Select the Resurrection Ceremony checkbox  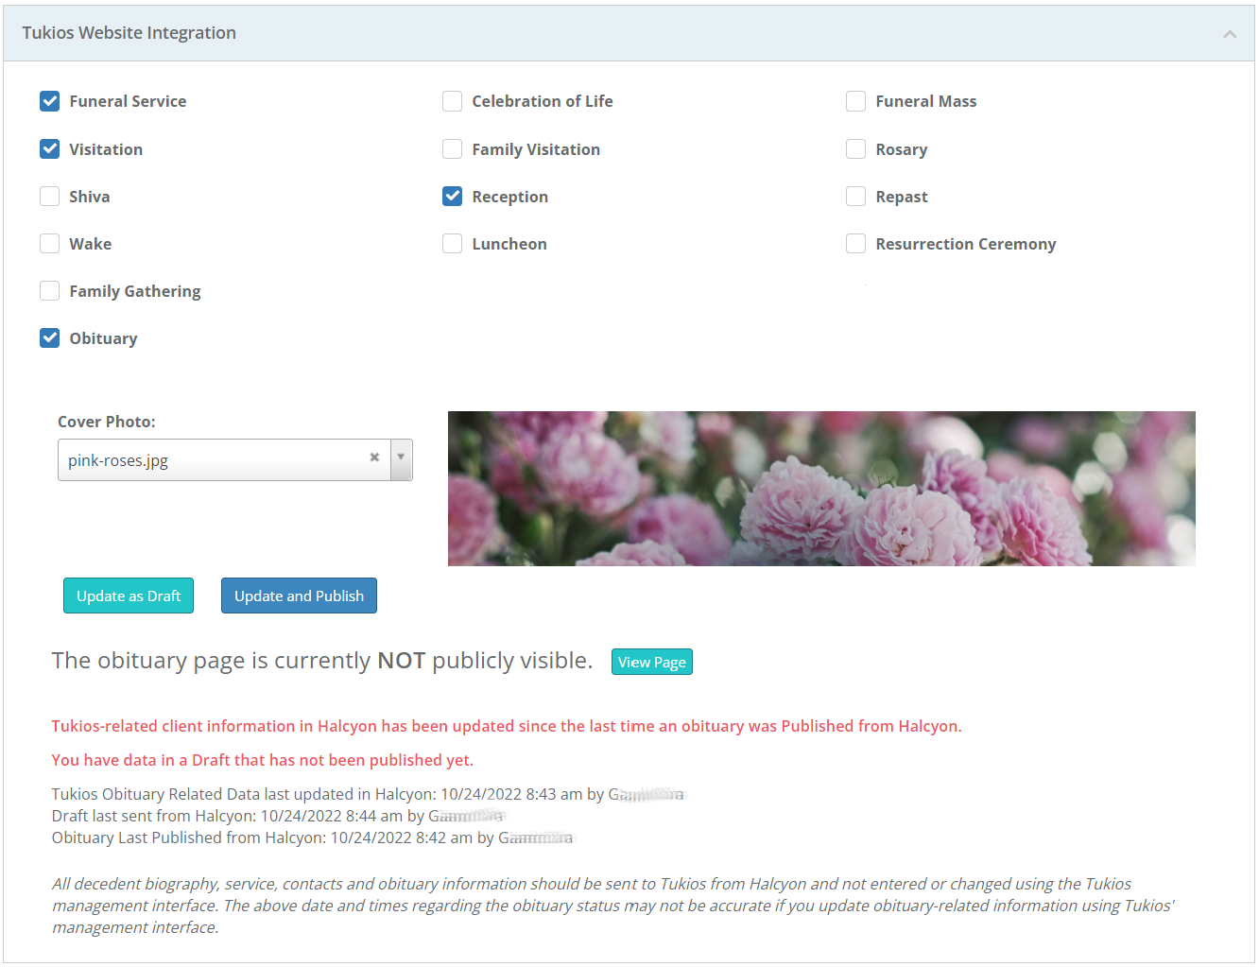856,244
